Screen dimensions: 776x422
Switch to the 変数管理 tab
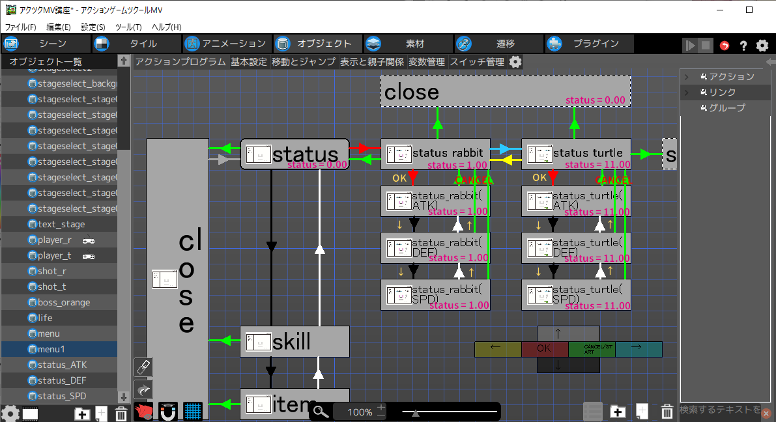pos(427,62)
